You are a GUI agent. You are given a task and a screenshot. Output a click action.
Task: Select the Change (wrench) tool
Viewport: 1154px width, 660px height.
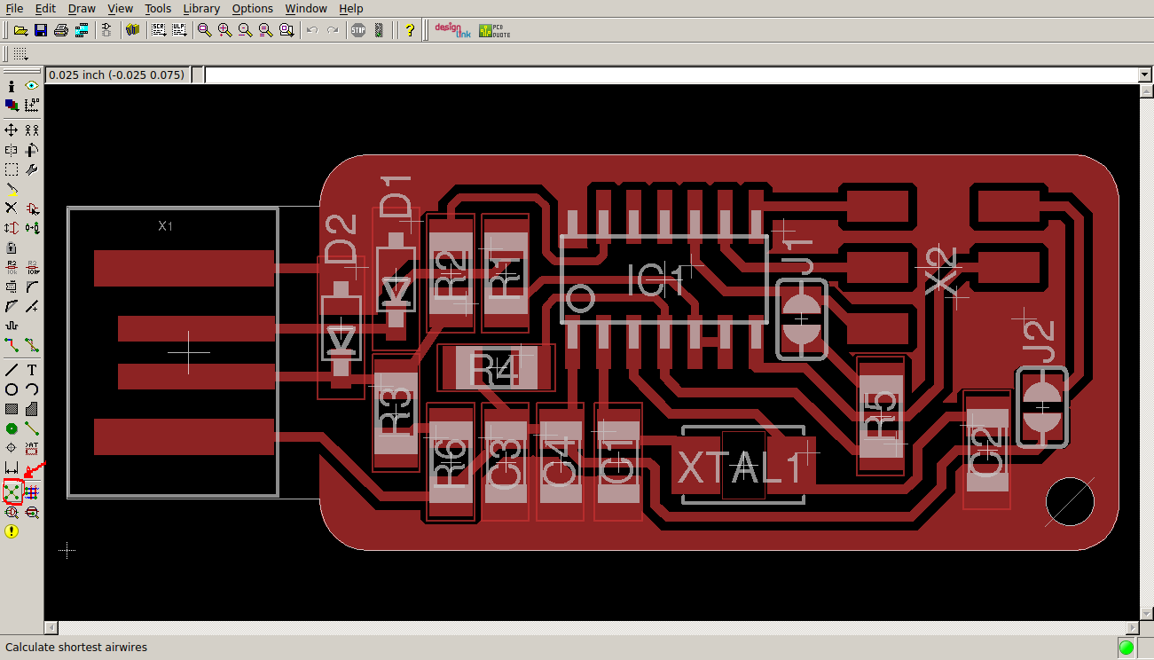pyautogui.click(x=32, y=169)
